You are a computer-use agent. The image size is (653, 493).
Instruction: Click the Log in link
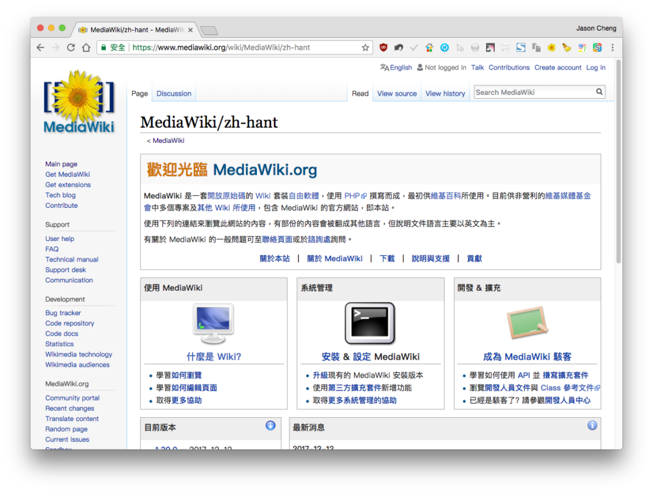tap(596, 68)
